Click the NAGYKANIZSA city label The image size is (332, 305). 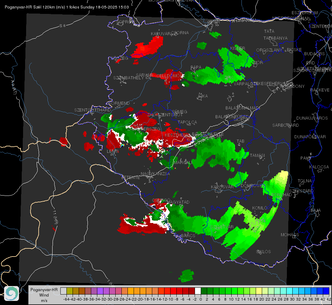point(155,174)
